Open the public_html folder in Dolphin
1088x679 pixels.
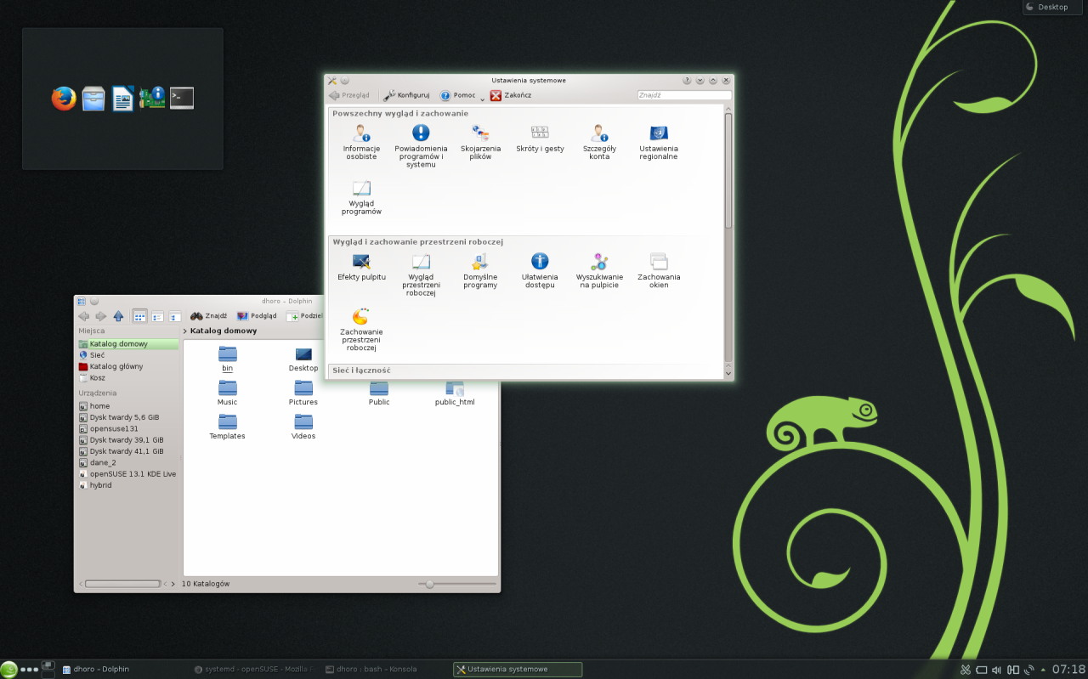455,393
